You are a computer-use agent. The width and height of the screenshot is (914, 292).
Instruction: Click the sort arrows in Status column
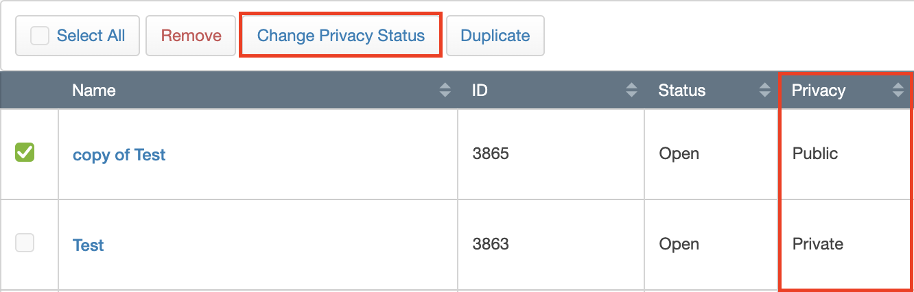[x=764, y=90]
